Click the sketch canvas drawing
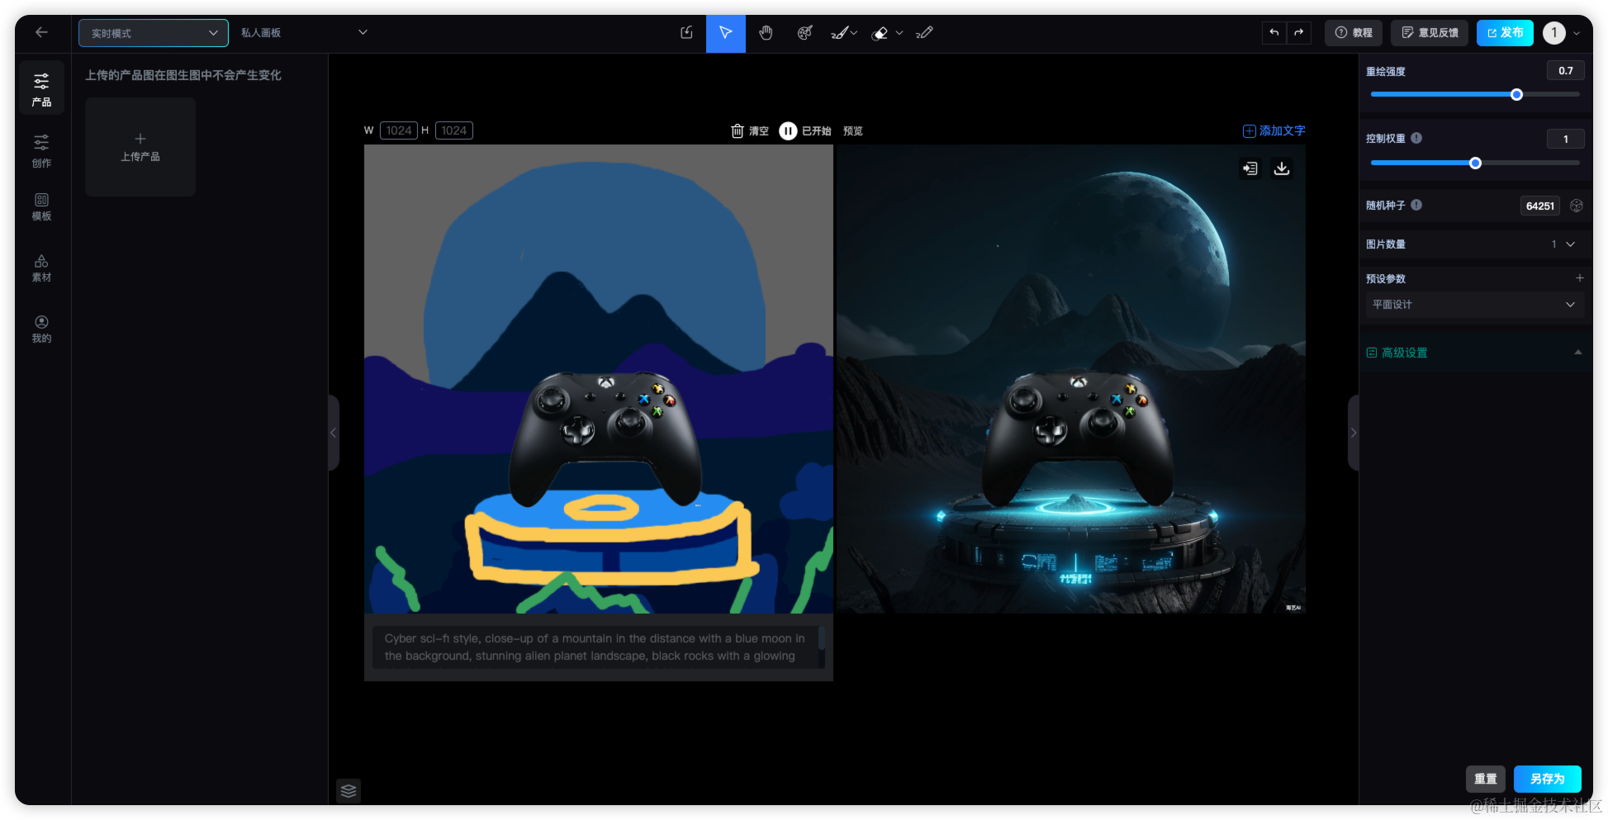 tap(599, 379)
